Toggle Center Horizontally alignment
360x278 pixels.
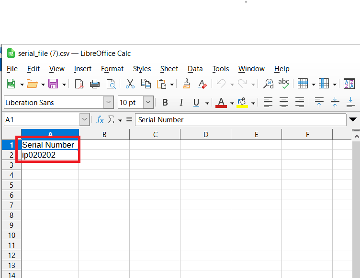[284, 102]
